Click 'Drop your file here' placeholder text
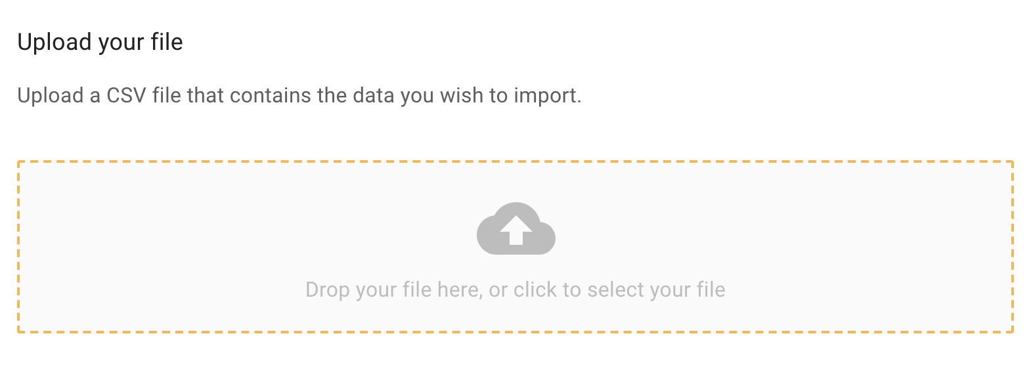Viewport: 1031px width, 382px height. [393, 289]
